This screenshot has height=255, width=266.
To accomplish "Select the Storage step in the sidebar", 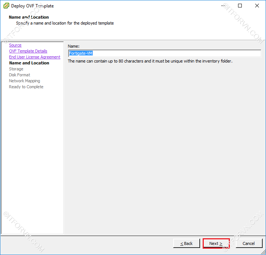I will pos(16,69).
